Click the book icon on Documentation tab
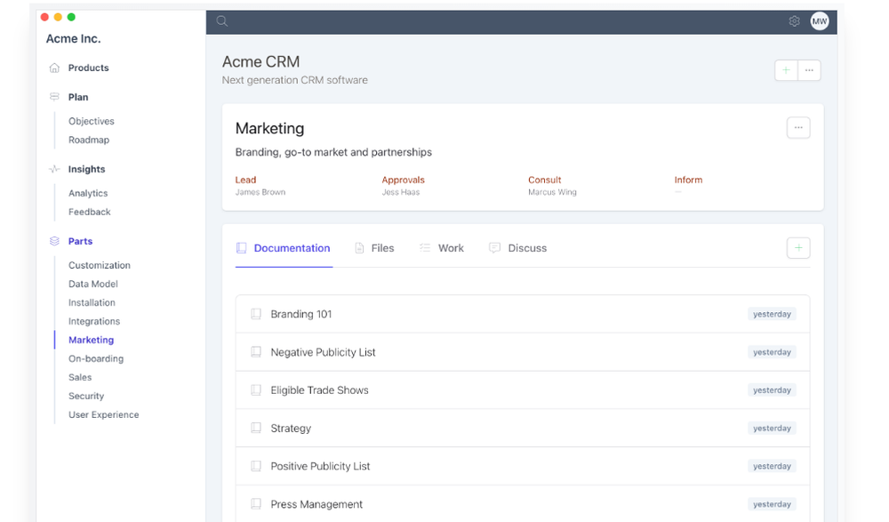The image size is (889, 522). pyautogui.click(x=242, y=248)
